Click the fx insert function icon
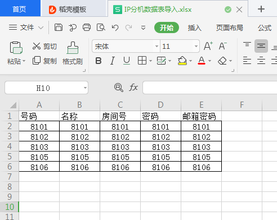The width and height of the screenshot is (277, 220). point(133,88)
